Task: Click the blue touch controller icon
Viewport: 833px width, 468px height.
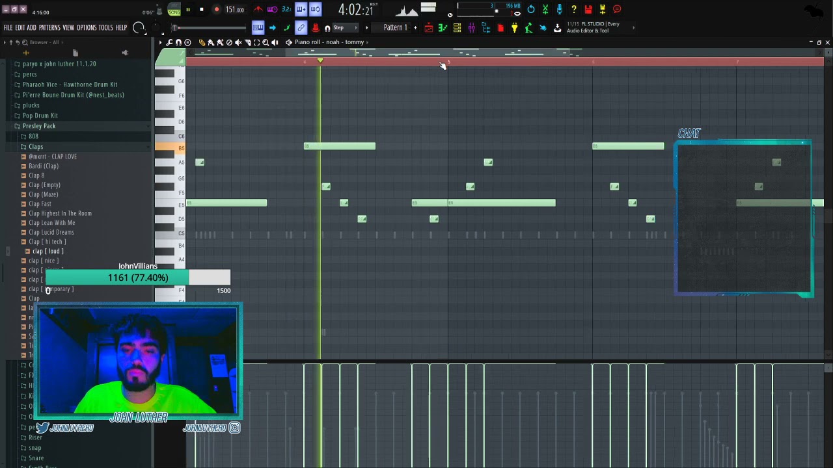Action: (x=543, y=28)
